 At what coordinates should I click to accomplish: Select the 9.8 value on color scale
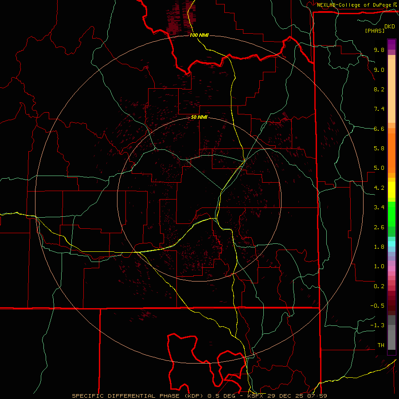(x=379, y=50)
